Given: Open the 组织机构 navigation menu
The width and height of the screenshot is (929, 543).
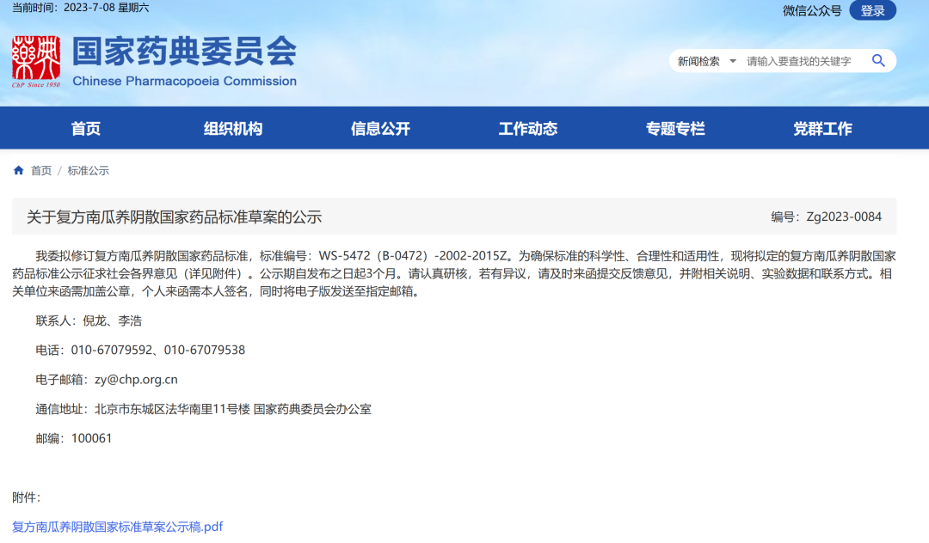Looking at the screenshot, I should click(233, 128).
